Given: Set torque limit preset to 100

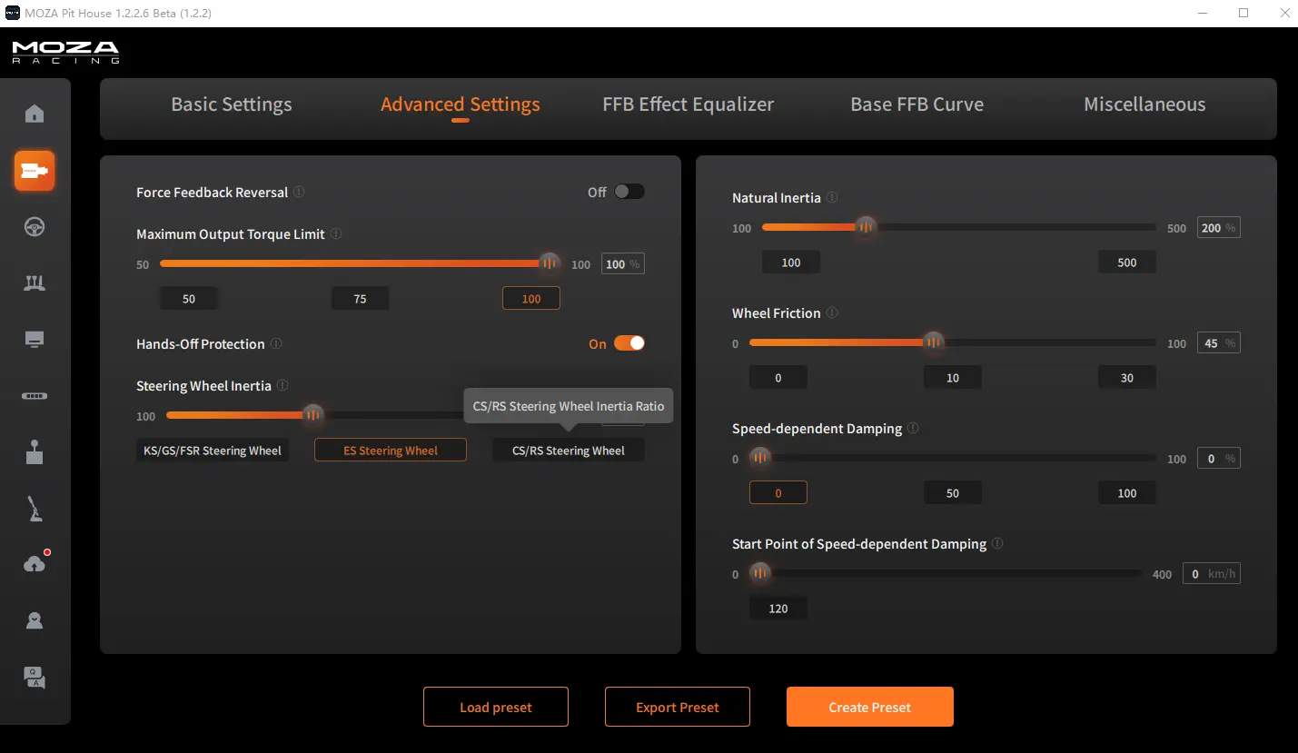Looking at the screenshot, I should (531, 299).
